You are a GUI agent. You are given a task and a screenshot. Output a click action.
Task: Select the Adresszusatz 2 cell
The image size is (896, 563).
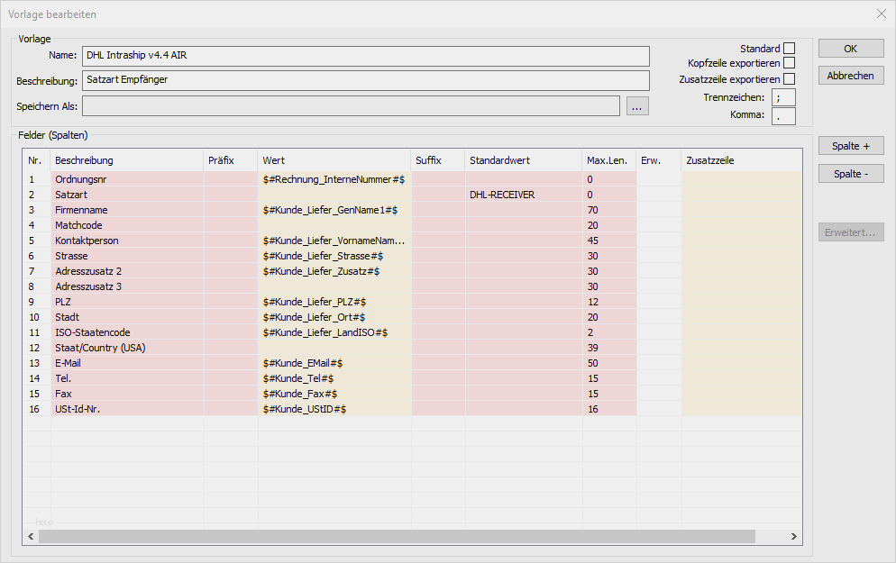[127, 271]
